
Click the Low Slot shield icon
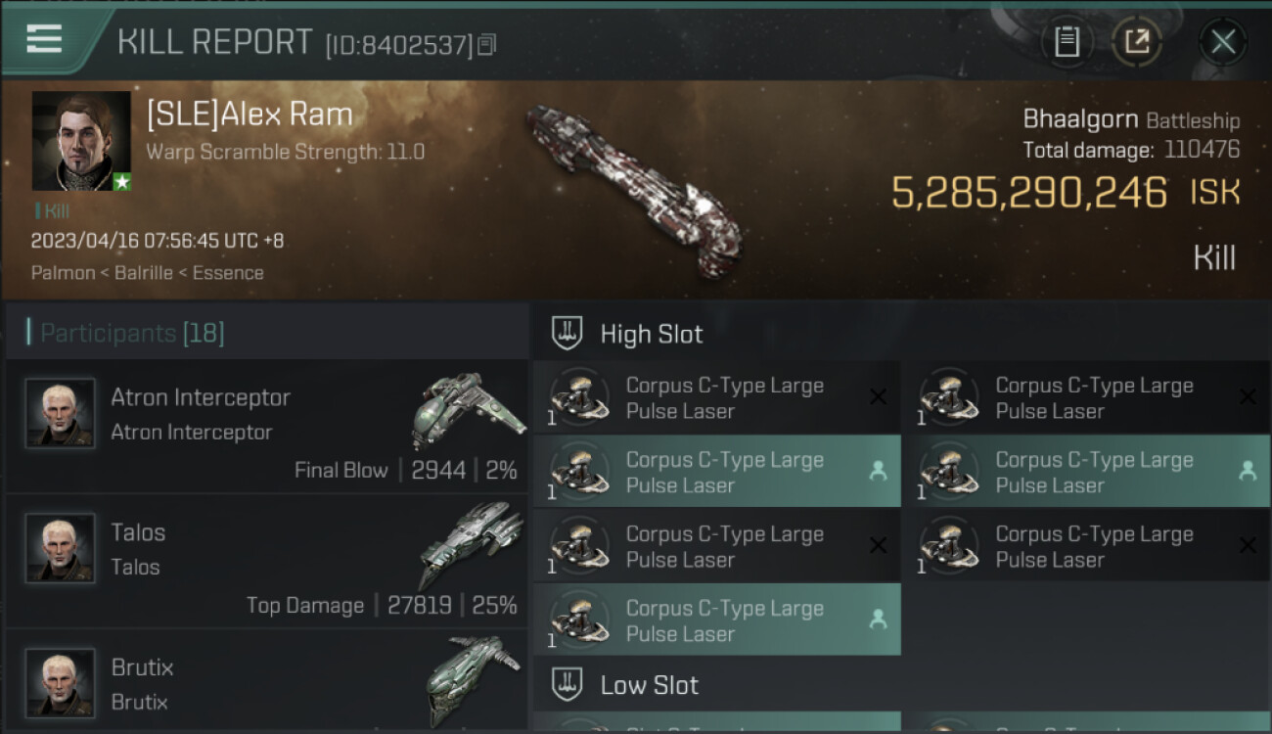[568, 685]
